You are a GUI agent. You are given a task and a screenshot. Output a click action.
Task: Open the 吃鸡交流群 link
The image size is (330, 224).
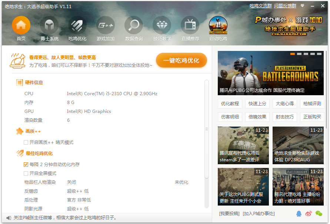pyautogui.click(x=260, y=6)
